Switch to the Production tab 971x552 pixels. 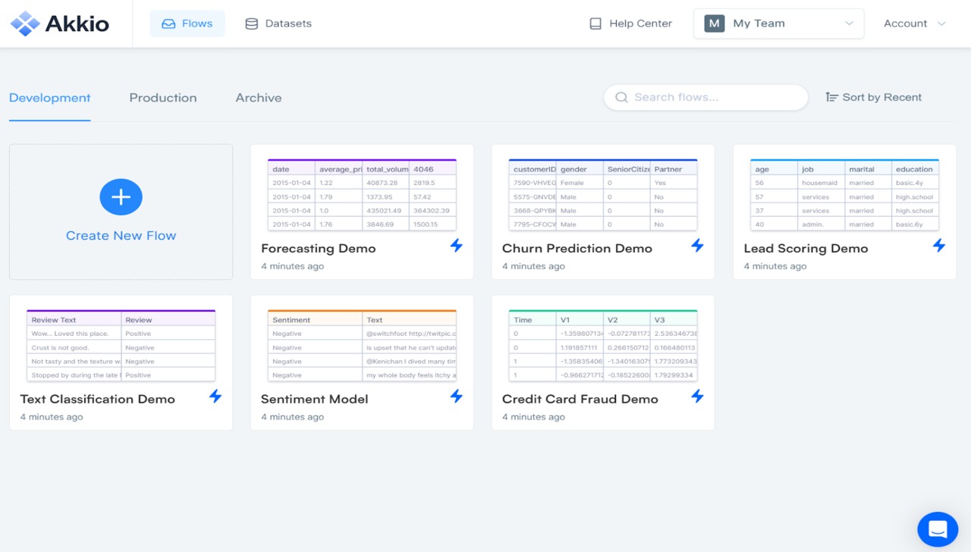(x=163, y=98)
